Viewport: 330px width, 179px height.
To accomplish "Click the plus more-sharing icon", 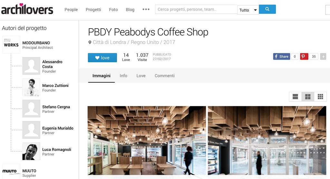I will click(323, 56).
